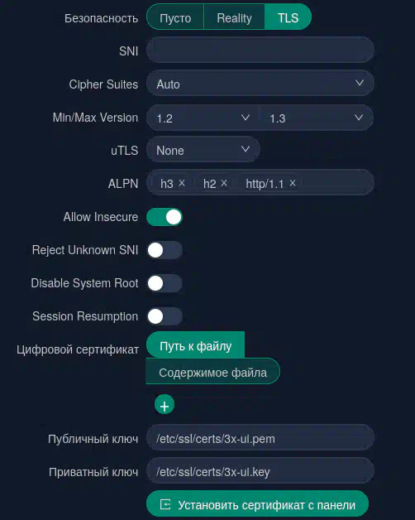Viewport: 415px width, 520px height.
Task: Select the TLS security option
Action: pyautogui.click(x=288, y=17)
